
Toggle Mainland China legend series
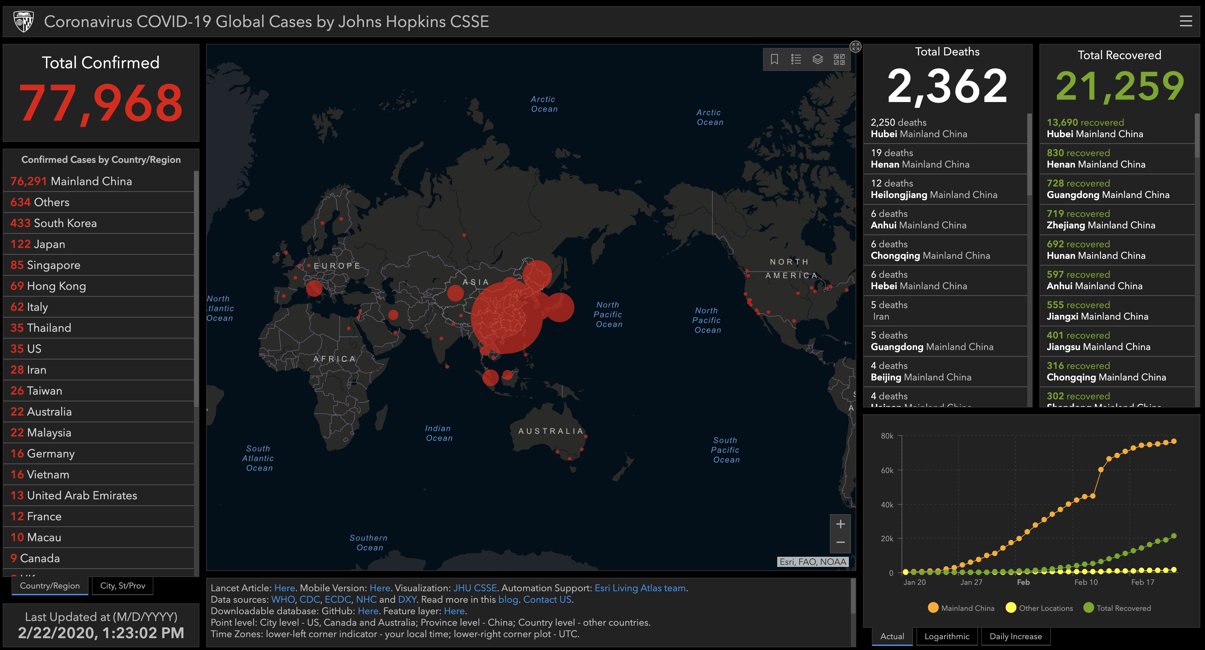tap(961, 607)
